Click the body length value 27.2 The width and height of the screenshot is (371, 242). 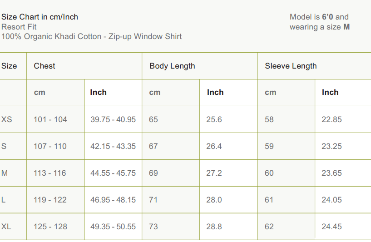(214, 173)
